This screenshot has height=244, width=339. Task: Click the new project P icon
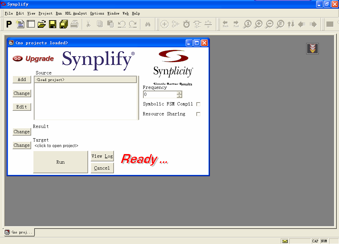[x=9, y=24]
